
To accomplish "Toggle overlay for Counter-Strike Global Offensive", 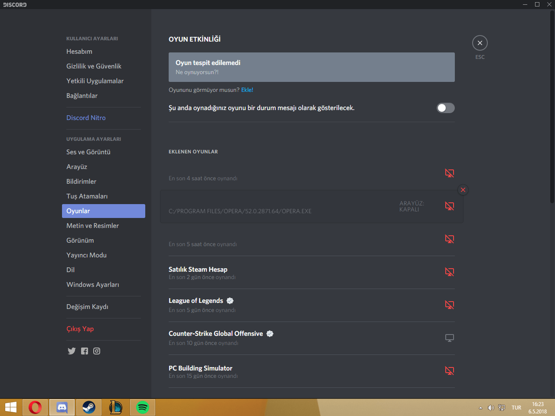I will 450,338.
